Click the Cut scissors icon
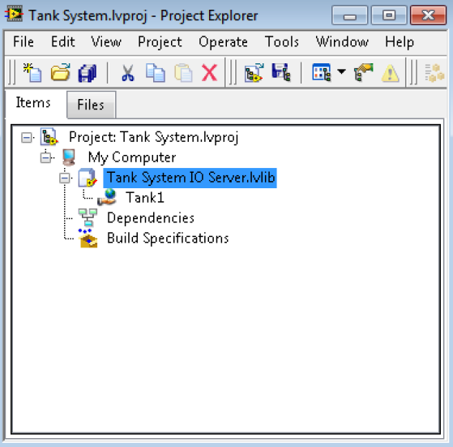Image resolution: width=453 pixels, height=447 pixels. [128, 73]
